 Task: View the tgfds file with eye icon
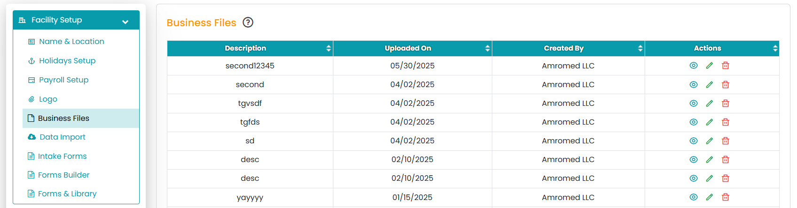point(694,122)
